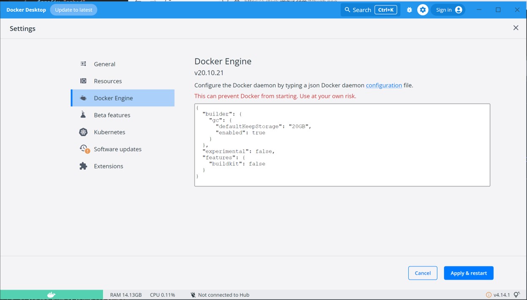Select the Resources sidebar icon
This screenshot has height=300, width=527.
pyautogui.click(x=84, y=81)
